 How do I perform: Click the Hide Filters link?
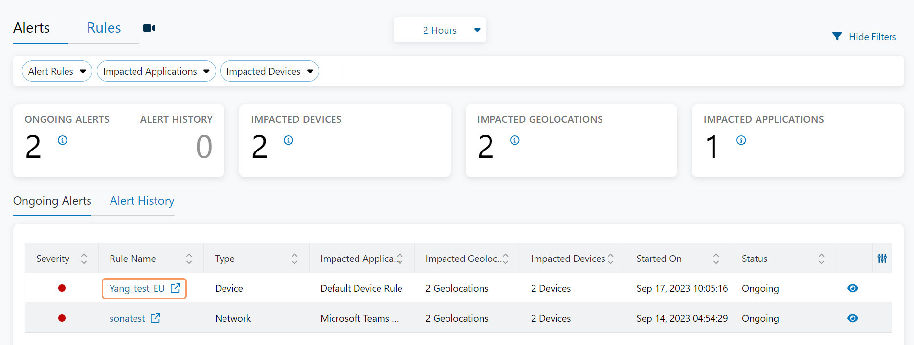872,37
